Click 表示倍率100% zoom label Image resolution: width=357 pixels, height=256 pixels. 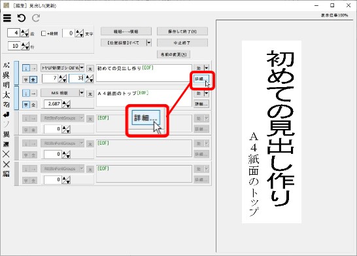(x=334, y=15)
